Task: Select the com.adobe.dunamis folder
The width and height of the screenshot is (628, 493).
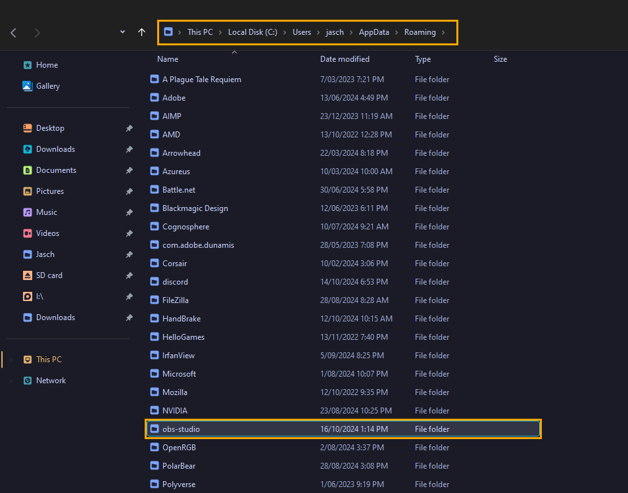Action: click(x=343, y=245)
